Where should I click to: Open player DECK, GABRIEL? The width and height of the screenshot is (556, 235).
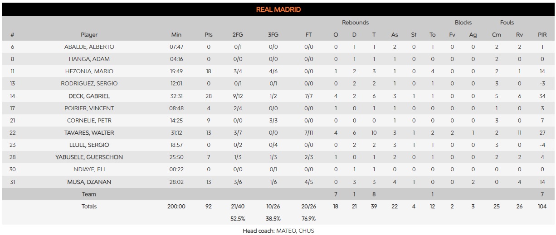pyautogui.click(x=89, y=96)
